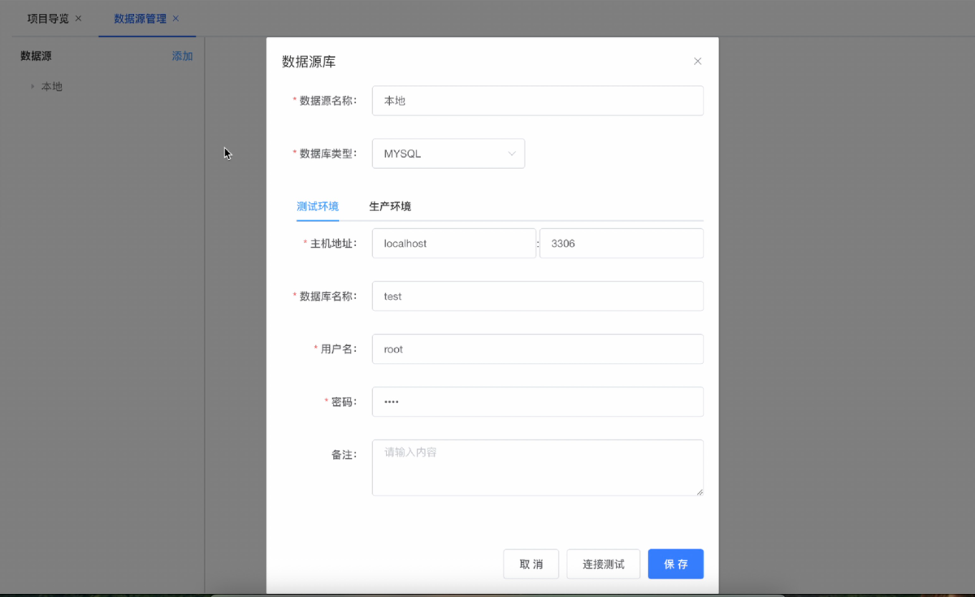
Task: Click the 数据源 sidebar heading
Action: click(x=37, y=56)
